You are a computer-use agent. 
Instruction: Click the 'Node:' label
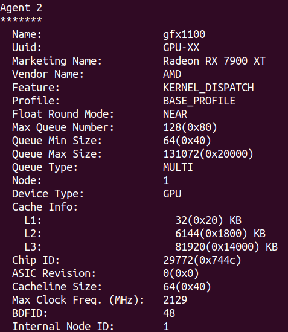27,180
